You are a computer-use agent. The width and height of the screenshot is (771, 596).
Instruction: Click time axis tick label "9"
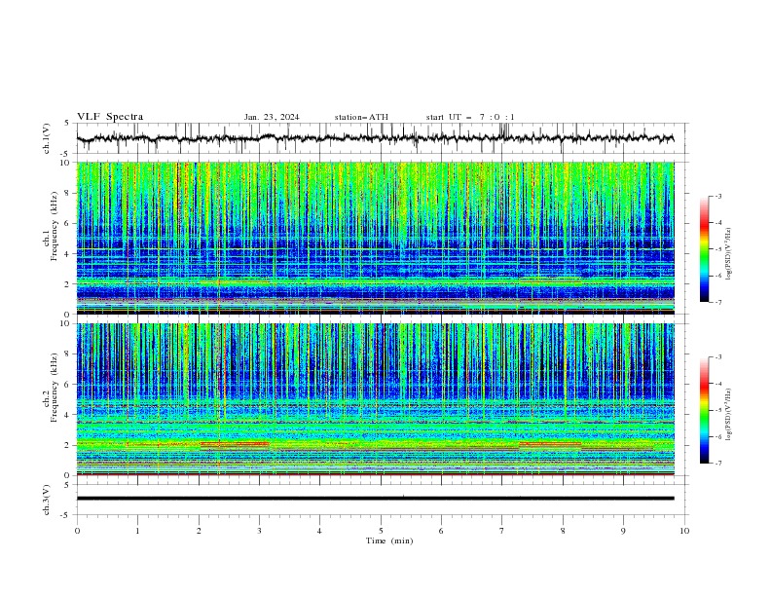pos(623,531)
